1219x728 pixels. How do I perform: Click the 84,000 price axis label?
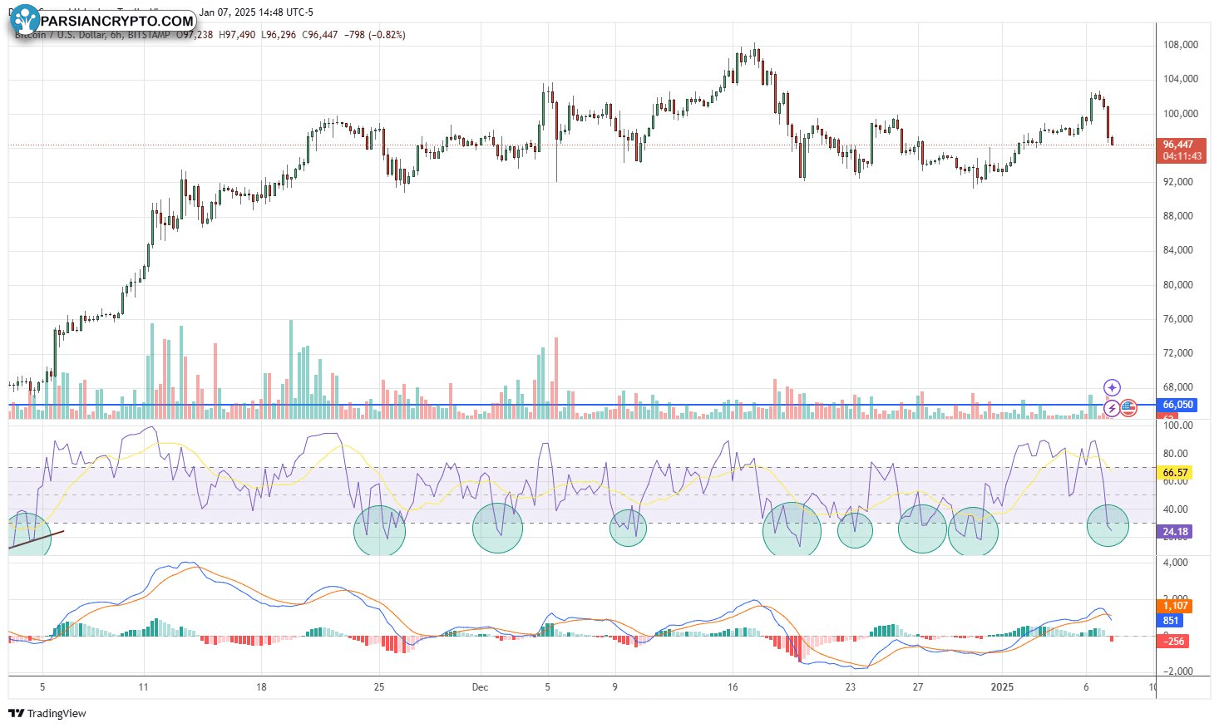[1177, 250]
